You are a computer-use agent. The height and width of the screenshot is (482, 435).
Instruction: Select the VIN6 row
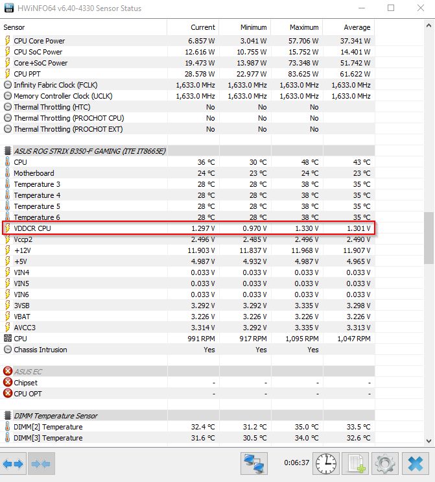[187, 295]
